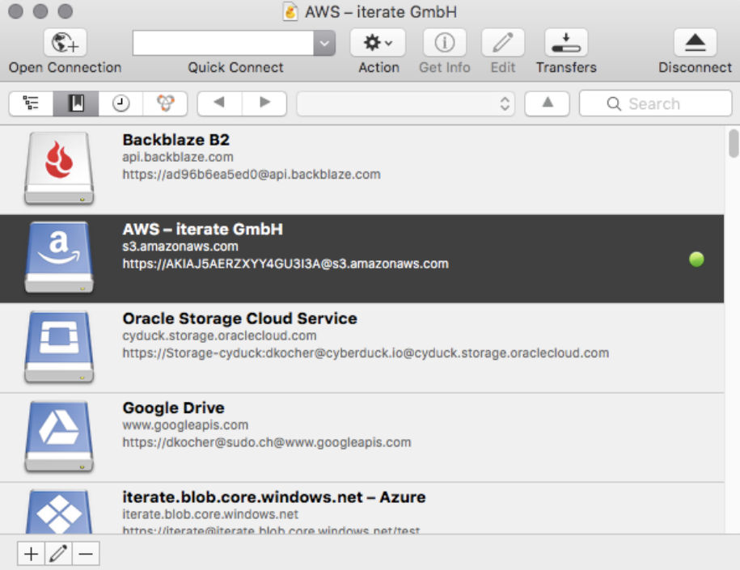
Task: Switch to the browser outline view
Action: (x=32, y=103)
